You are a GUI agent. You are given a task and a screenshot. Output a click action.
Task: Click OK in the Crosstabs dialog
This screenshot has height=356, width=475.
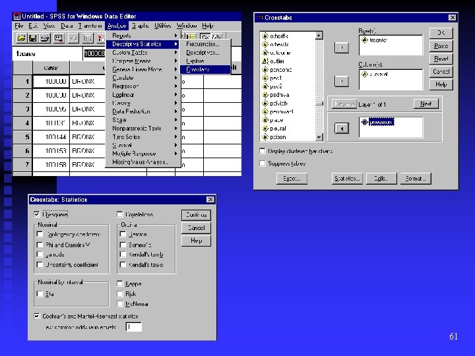[x=441, y=33]
